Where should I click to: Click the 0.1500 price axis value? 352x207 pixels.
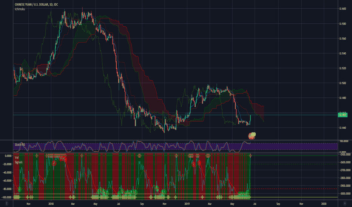[x=343, y=83]
